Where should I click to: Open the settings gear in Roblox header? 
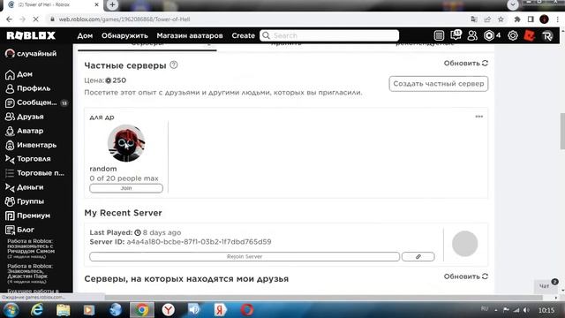click(513, 35)
